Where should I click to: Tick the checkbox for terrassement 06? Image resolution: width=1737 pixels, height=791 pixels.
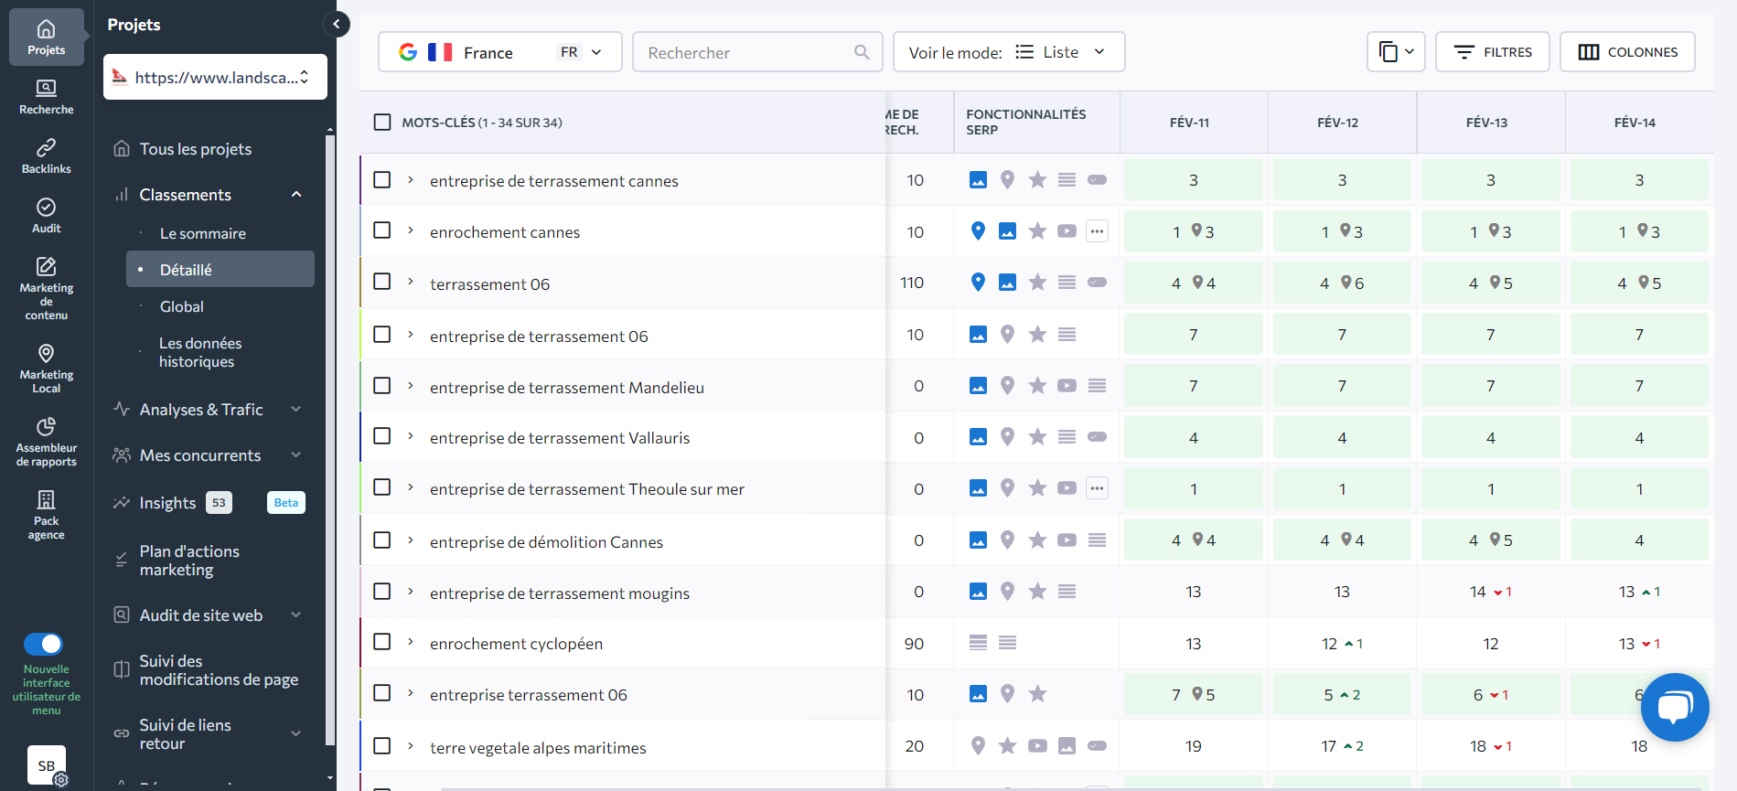[x=382, y=283]
